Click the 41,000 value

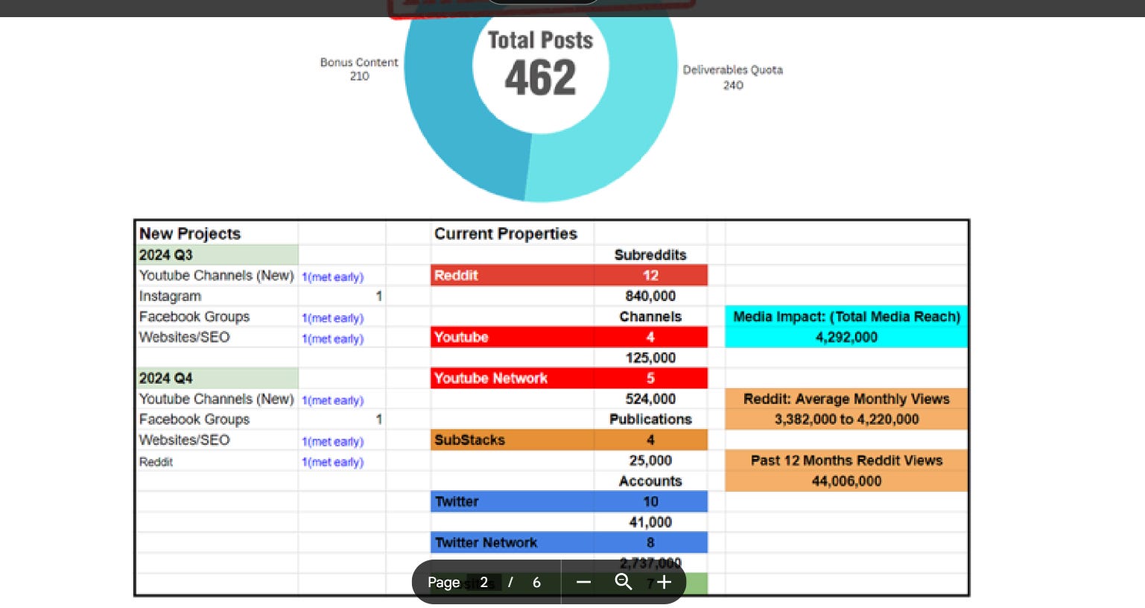pos(650,523)
